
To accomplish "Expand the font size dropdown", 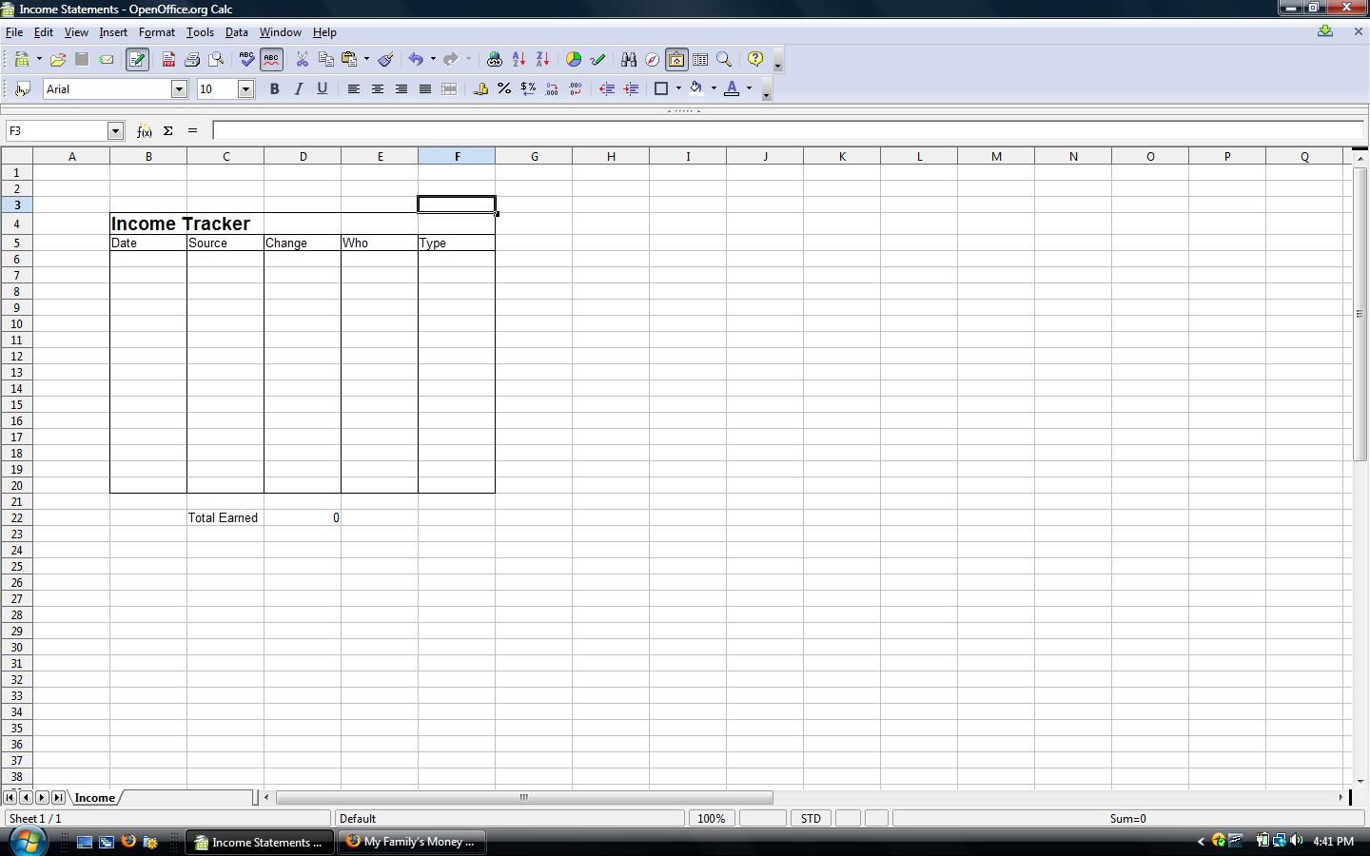I will (245, 88).
